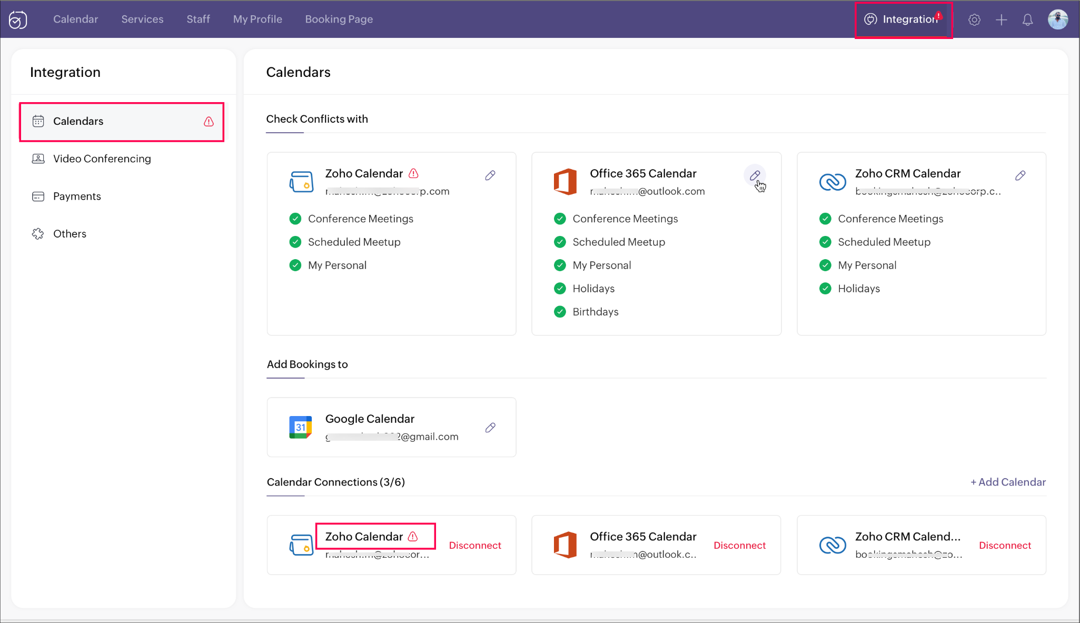The height and width of the screenshot is (623, 1080).
Task: Open notifications bell
Action: pyautogui.click(x=1027, y=20)
